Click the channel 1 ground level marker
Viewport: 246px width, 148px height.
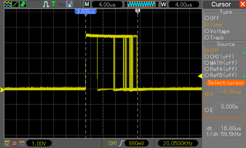[x=2, y=90]
